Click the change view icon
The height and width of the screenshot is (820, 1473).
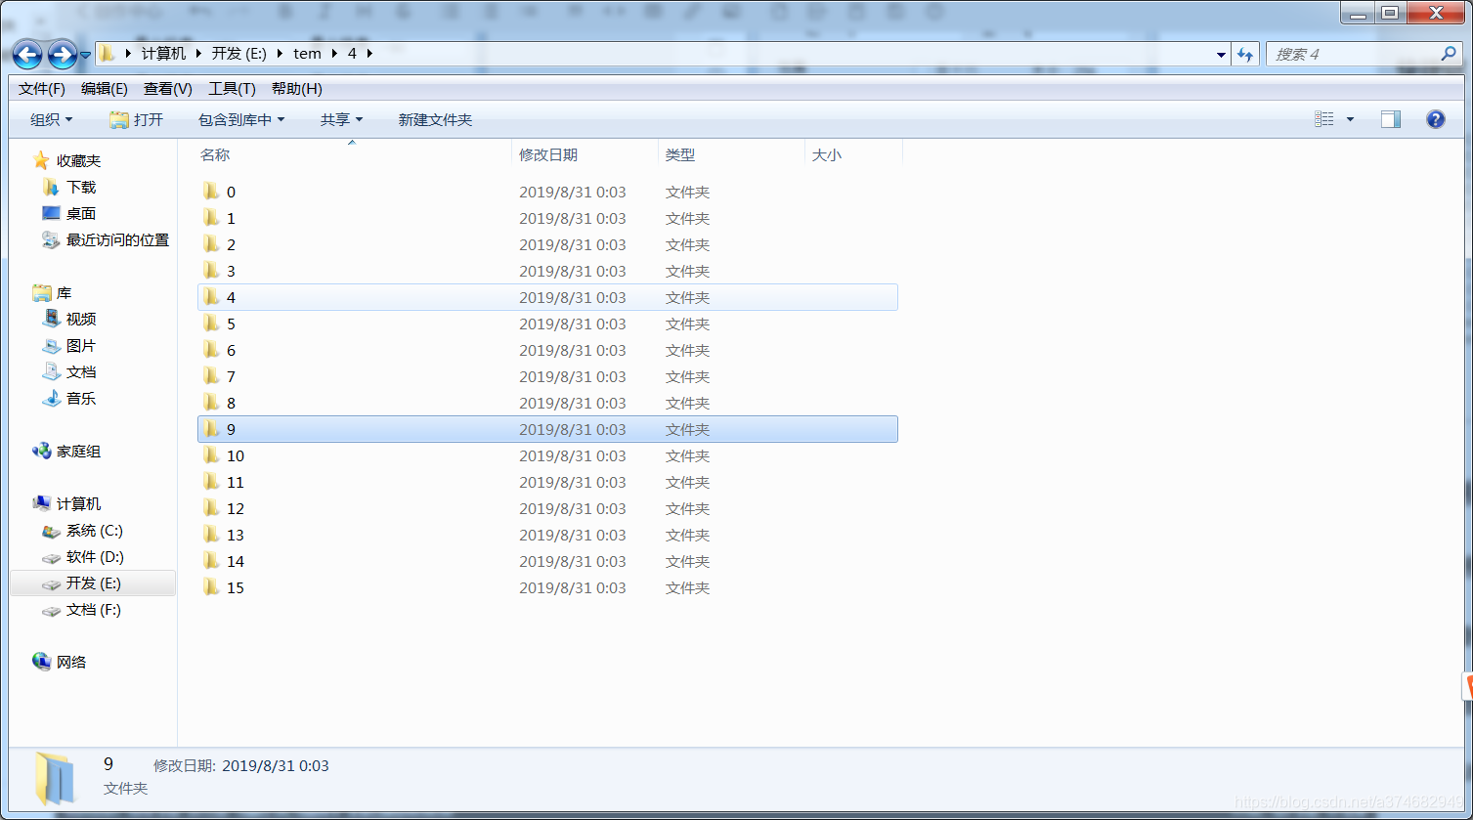[x=1324, y=119]
